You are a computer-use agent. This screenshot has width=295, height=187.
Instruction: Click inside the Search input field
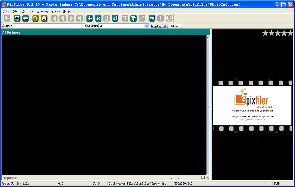pyautogui.click(x=49, y=26)
